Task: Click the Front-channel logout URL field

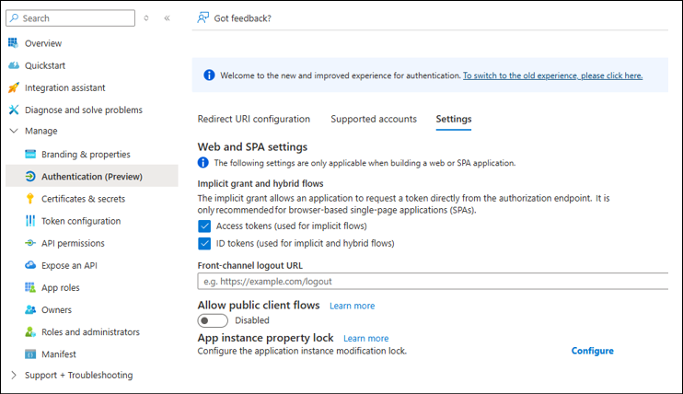Action: 433,281
